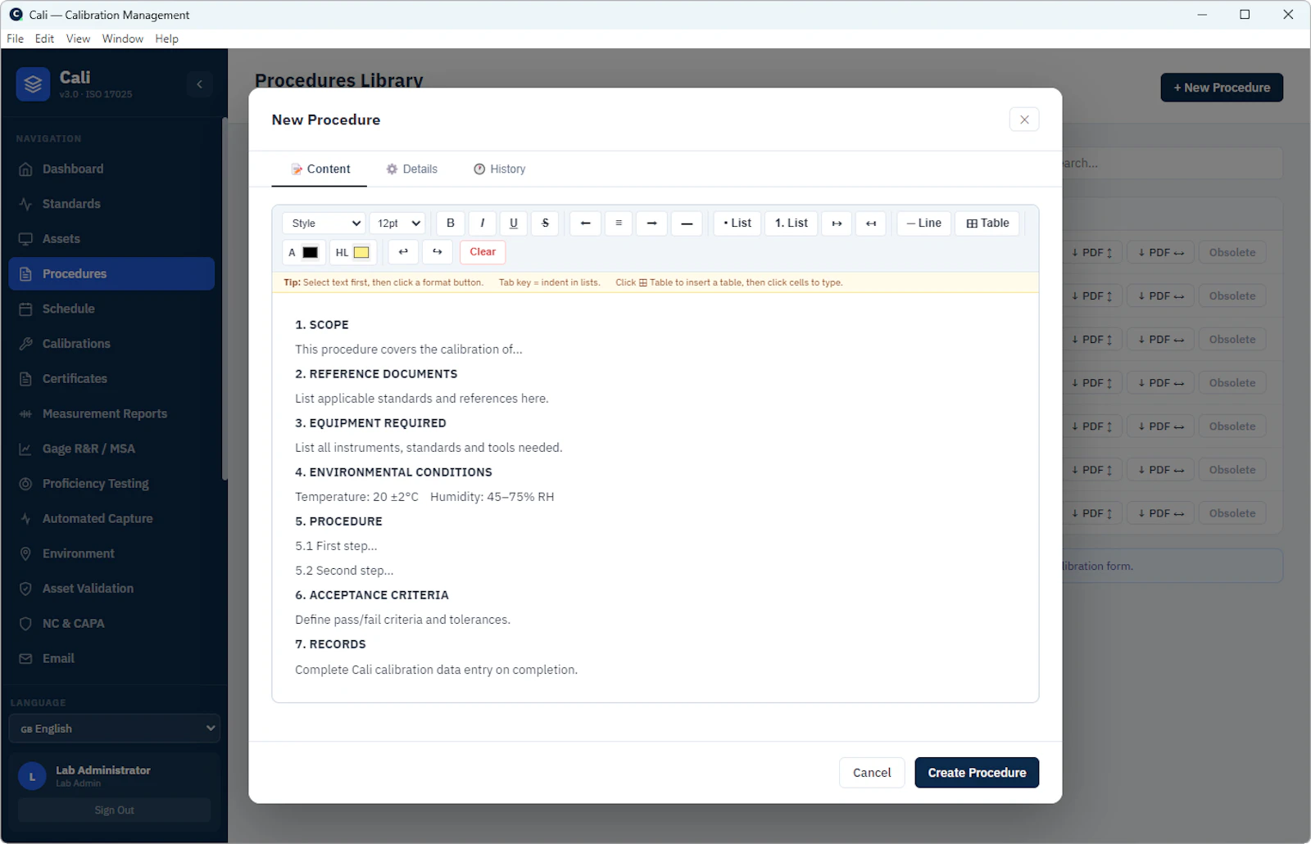Apply underline formatting button
Viewport: 1311px width, 844px height.
click(514, 223)
